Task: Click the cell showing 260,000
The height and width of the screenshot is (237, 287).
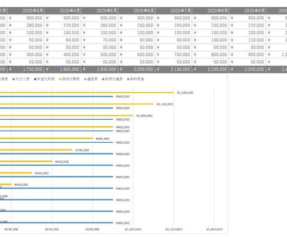Action: point(100,26)
